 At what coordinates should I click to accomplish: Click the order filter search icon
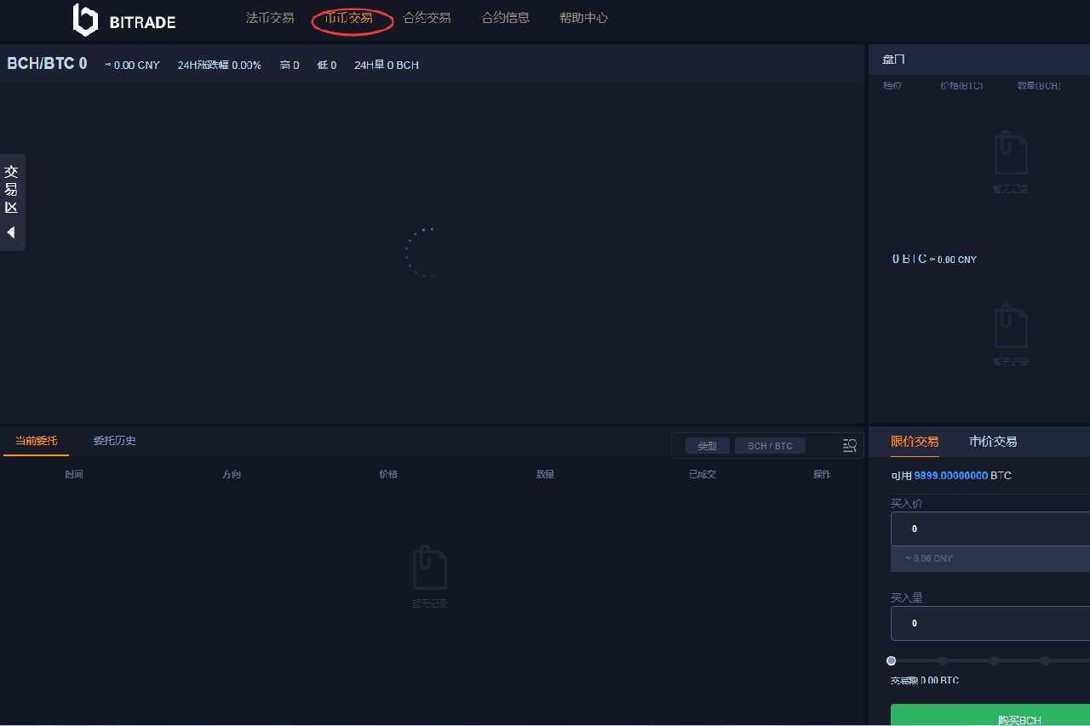point(849,445)
